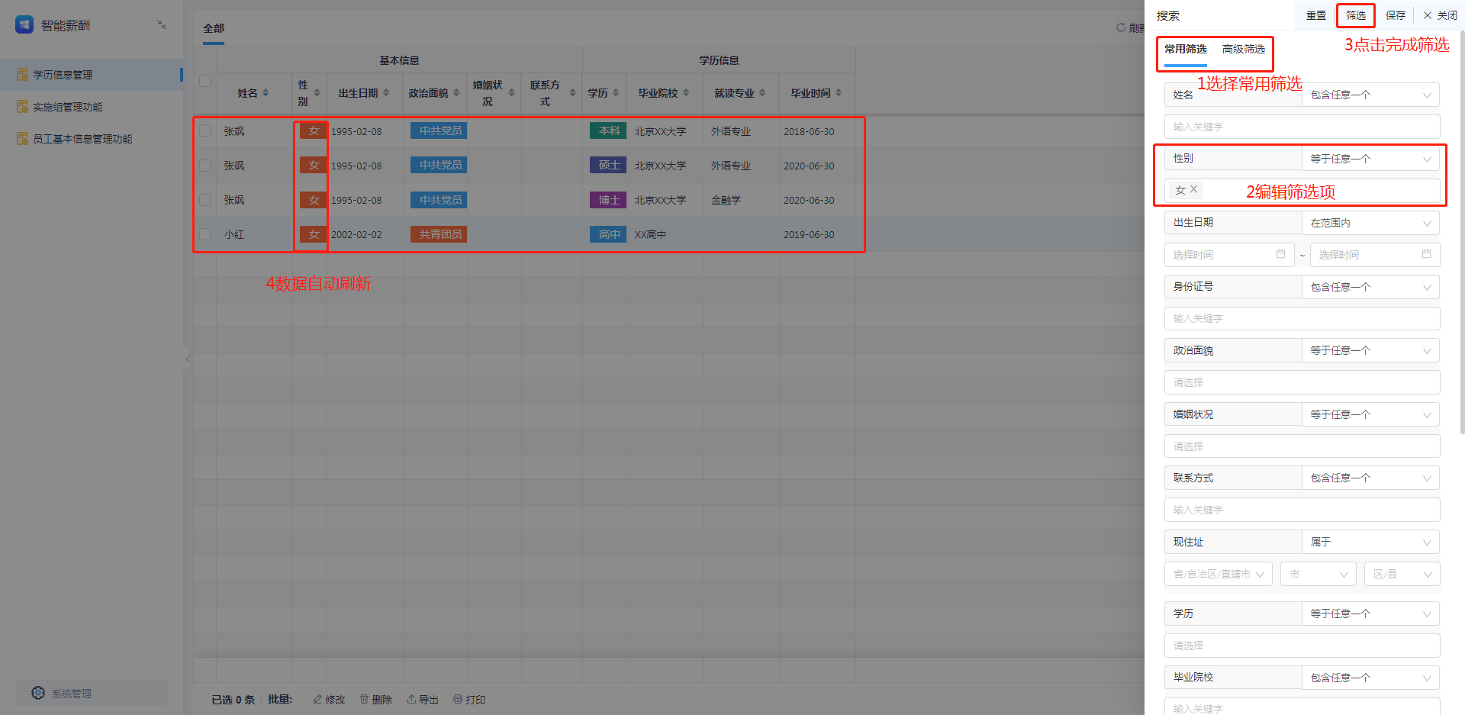Open 省/自治区/直辖市 dropdown
The width and height of the screenshot is (1465, 715).
pyautogui.click(x=1219, y=574)
